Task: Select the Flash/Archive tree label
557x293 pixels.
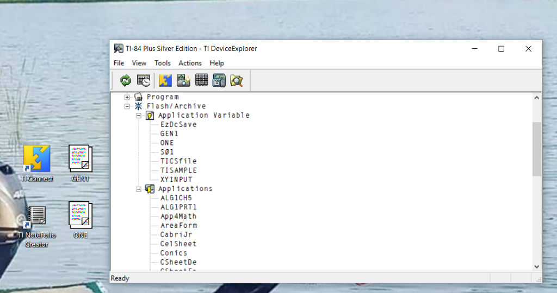Action: pyautogui.click(x=176, y=106)
